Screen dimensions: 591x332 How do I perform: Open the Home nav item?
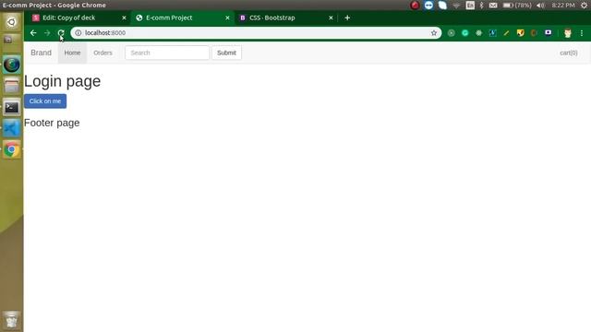(72, 53)
